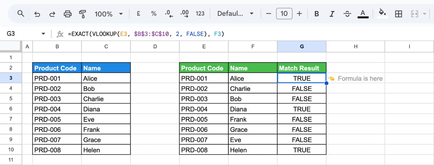Open the fill color paint bucket
Viewport: 434px width, 165px height.
click(383, 14)
